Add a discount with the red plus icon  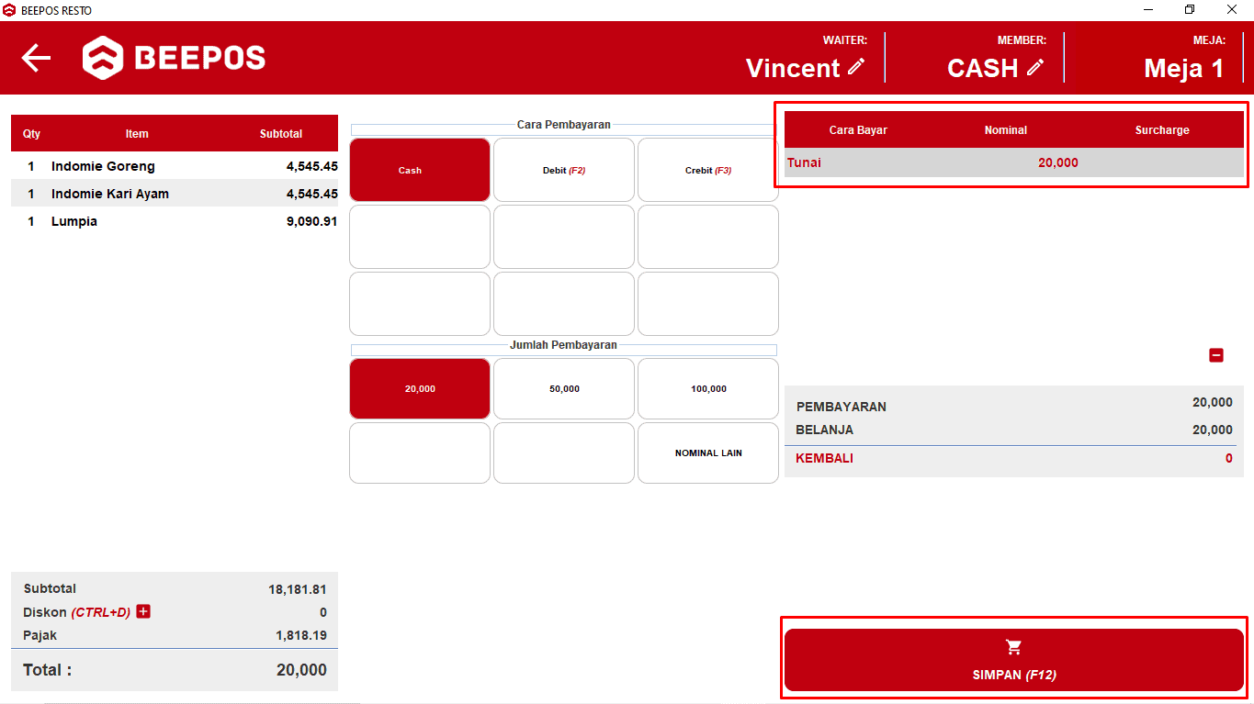[x=143, y=611]
